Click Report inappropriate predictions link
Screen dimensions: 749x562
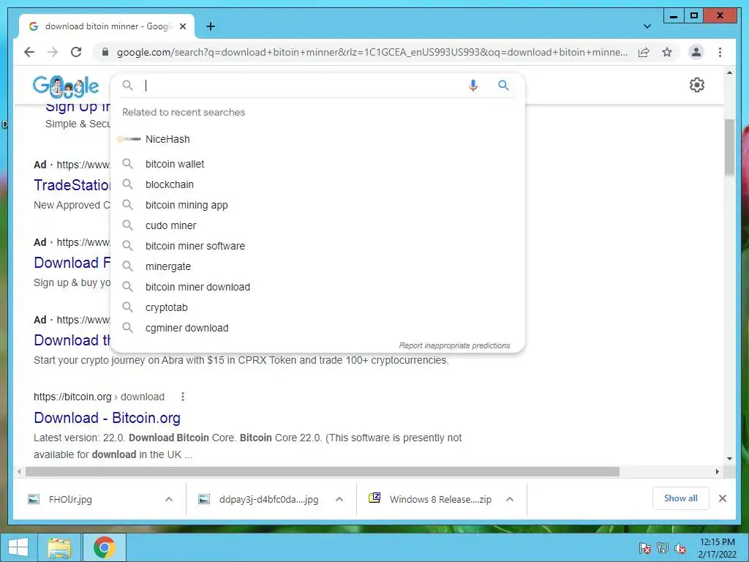click(x=454, y=345)
